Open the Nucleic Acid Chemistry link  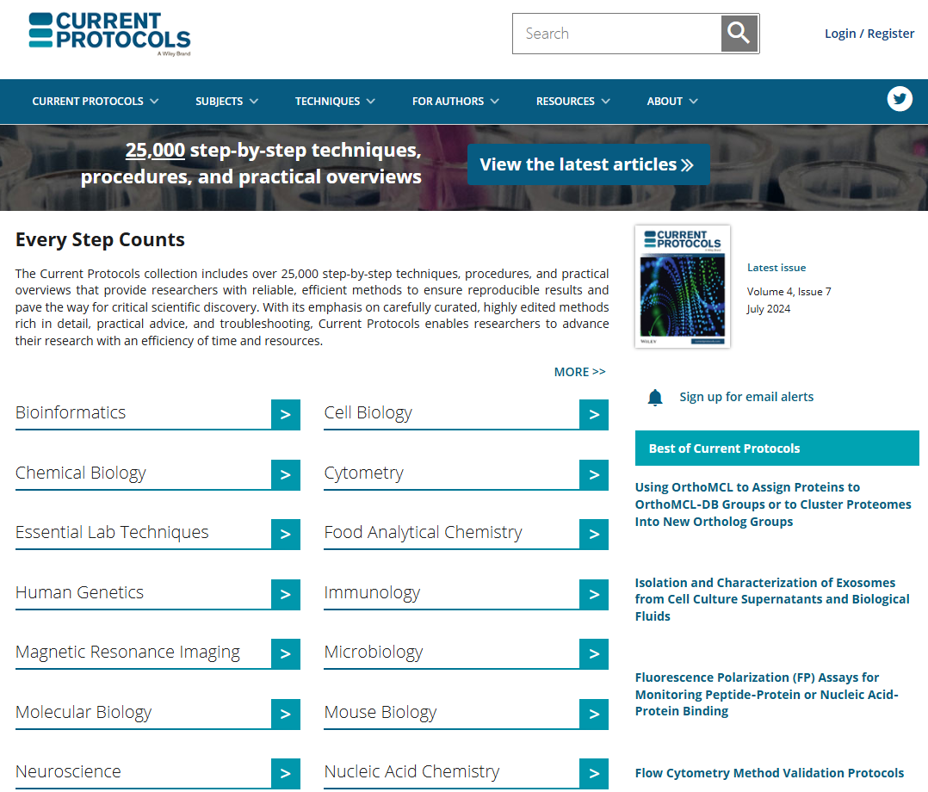tap(411, 772)
